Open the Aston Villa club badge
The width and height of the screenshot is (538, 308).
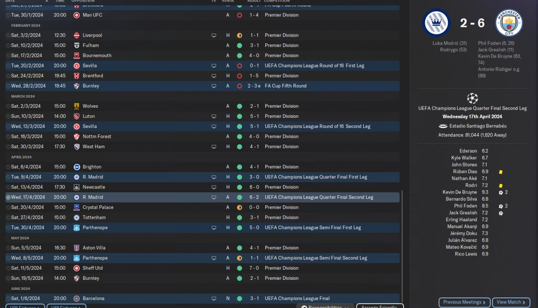76,248
